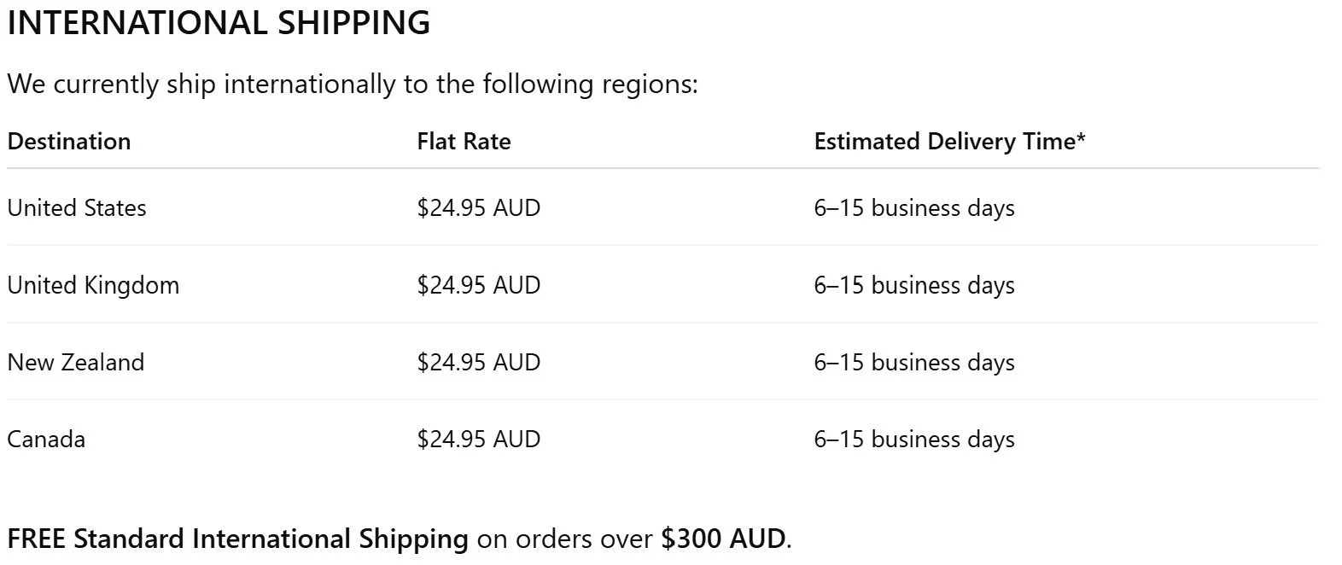Click the bold FREE Standard International Shipping text
This screenshot has height=565, width=1342.
237,539
